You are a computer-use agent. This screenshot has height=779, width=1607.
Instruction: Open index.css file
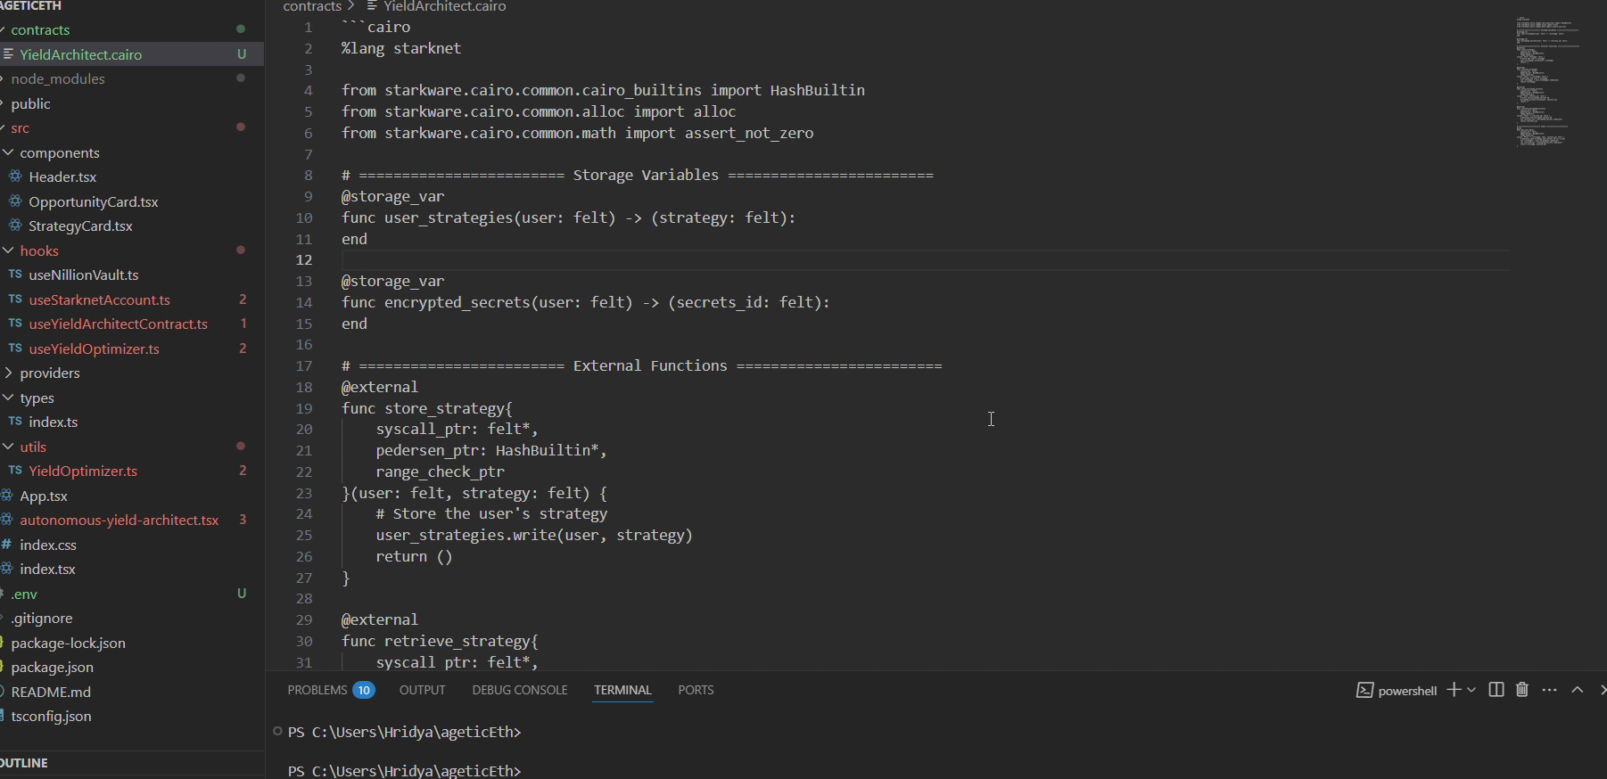pos(48,545)
